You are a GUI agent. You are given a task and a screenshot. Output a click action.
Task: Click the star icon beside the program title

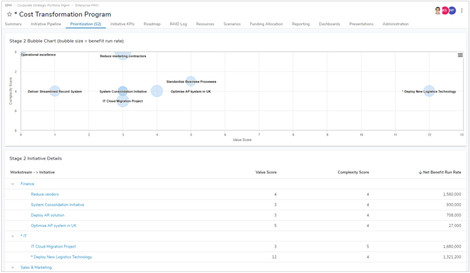pyautogui.click(x=9, y=14)
